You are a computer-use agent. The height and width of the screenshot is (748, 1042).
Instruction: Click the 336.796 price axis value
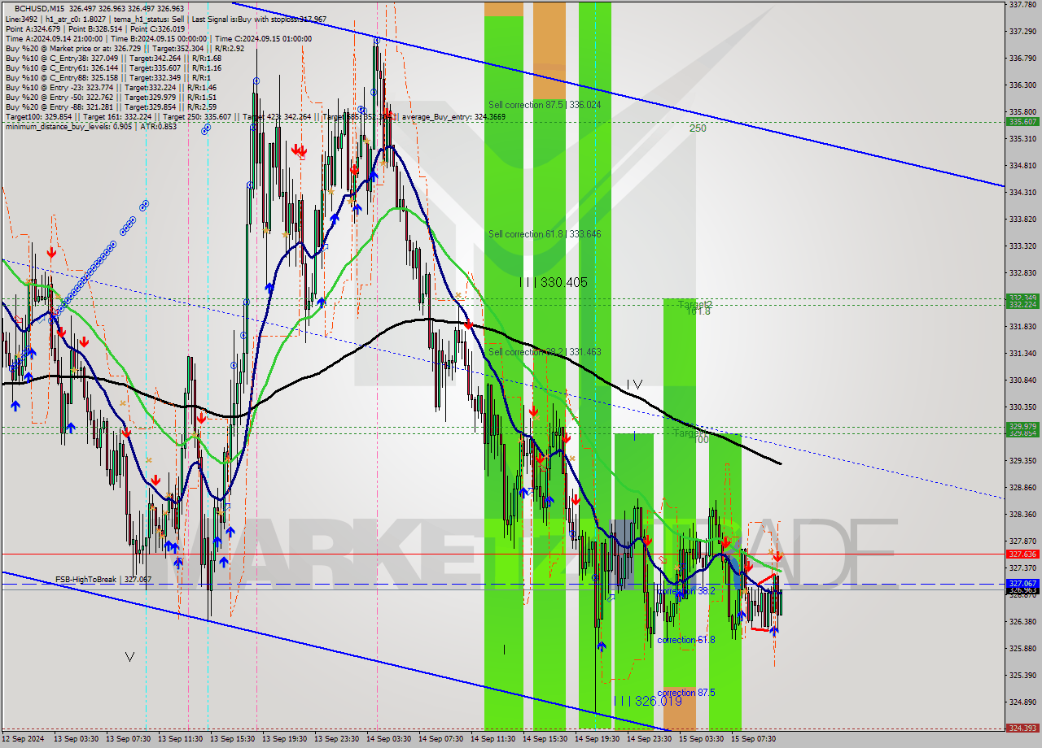click(1022, 58)
